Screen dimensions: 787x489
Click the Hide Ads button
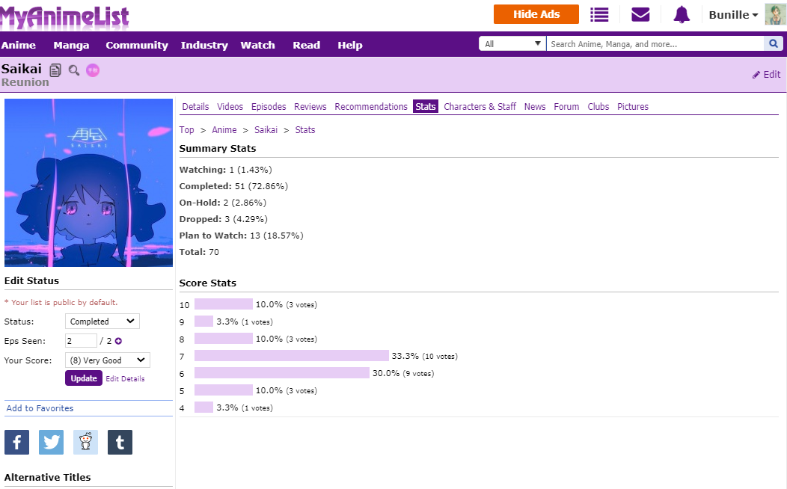(x=536, y=14)
